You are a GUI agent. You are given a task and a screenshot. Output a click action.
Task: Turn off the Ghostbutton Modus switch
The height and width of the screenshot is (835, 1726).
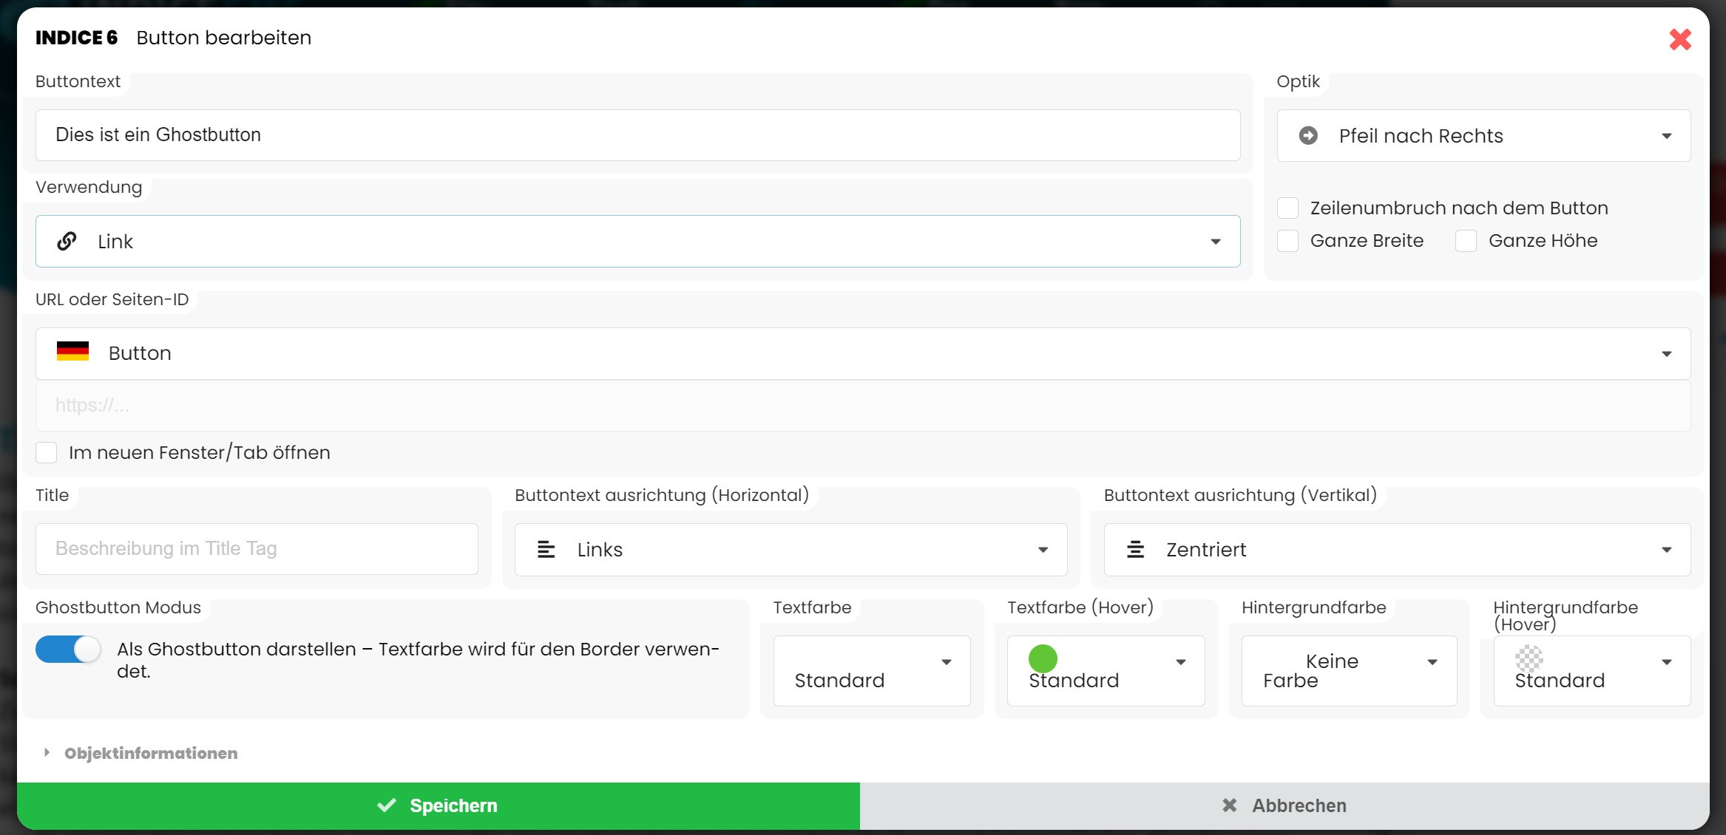[x=68, y=650]
